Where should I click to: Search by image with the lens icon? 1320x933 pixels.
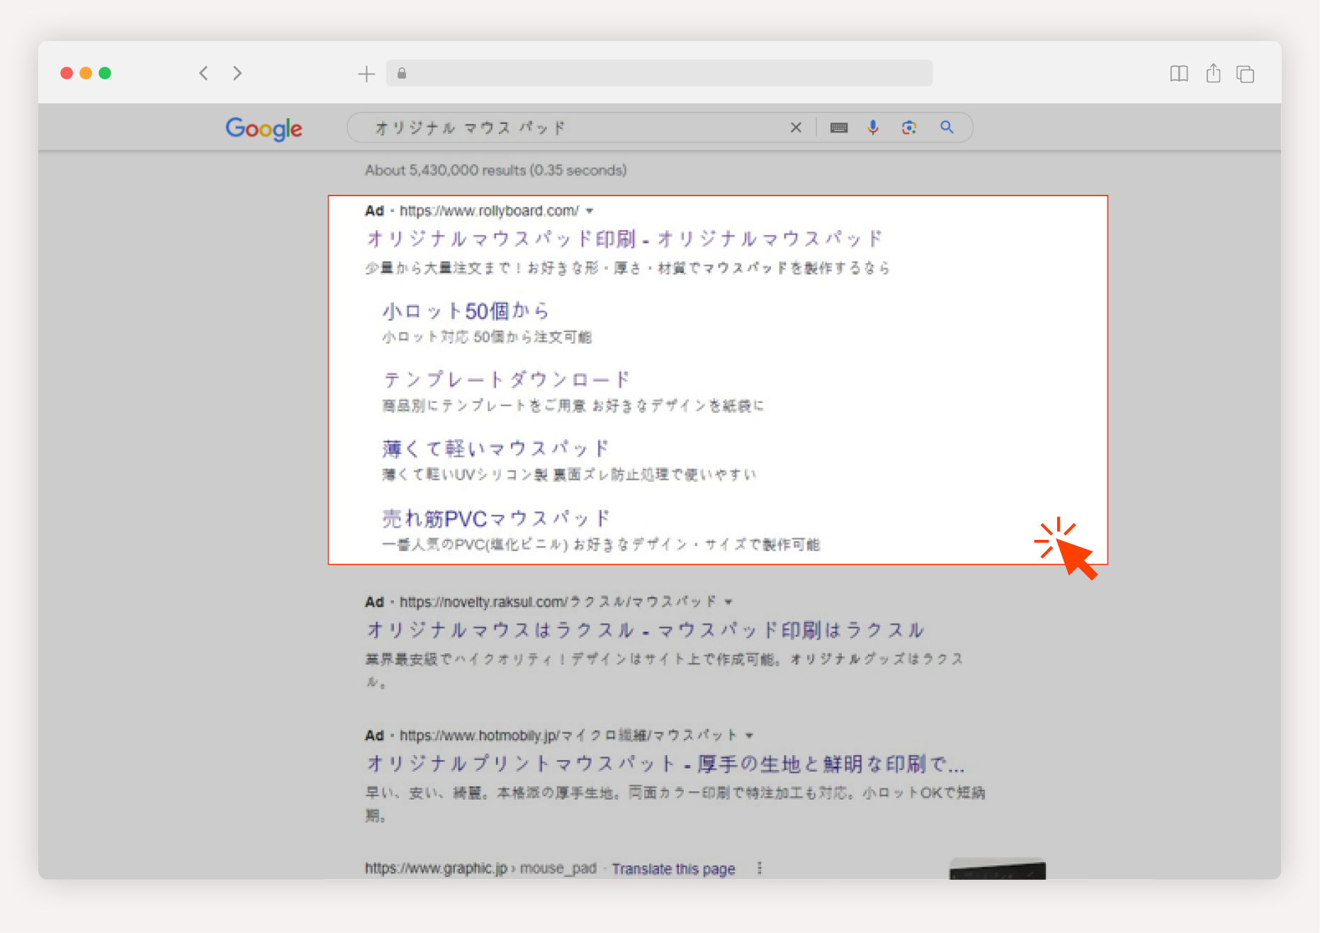coord(909,128)
